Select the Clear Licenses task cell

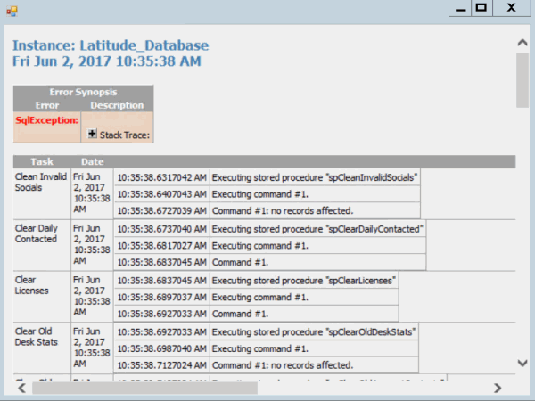(42, 297)
